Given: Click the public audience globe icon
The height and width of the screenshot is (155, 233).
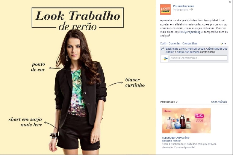Looking at the screenshot, I should [x=192, y=9].
